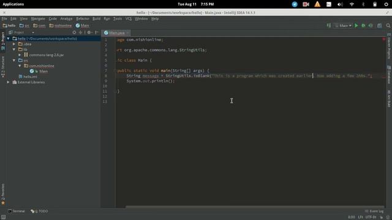
Task: Run the Main configuration with the green play button
Action: tap(356, 26)
